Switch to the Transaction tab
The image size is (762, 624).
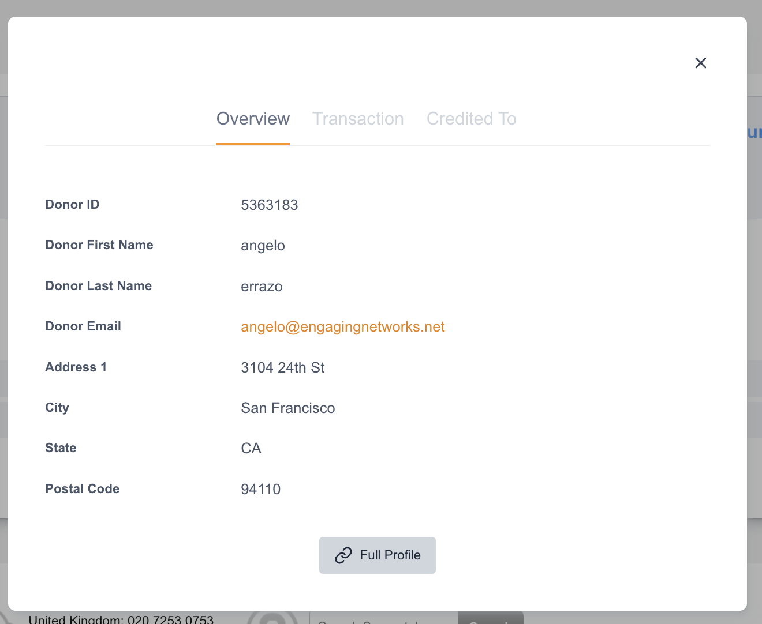point(358,119)
